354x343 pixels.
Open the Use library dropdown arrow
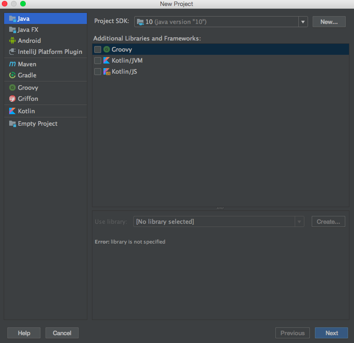click(299, 221)
